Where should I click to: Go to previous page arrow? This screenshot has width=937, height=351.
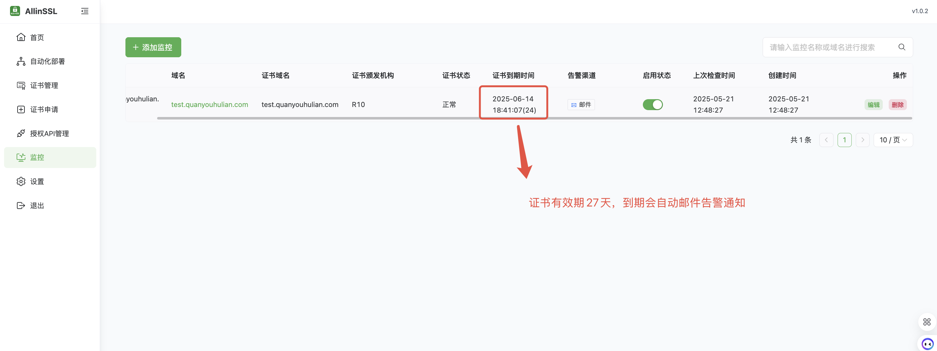(x=826, y=140)
